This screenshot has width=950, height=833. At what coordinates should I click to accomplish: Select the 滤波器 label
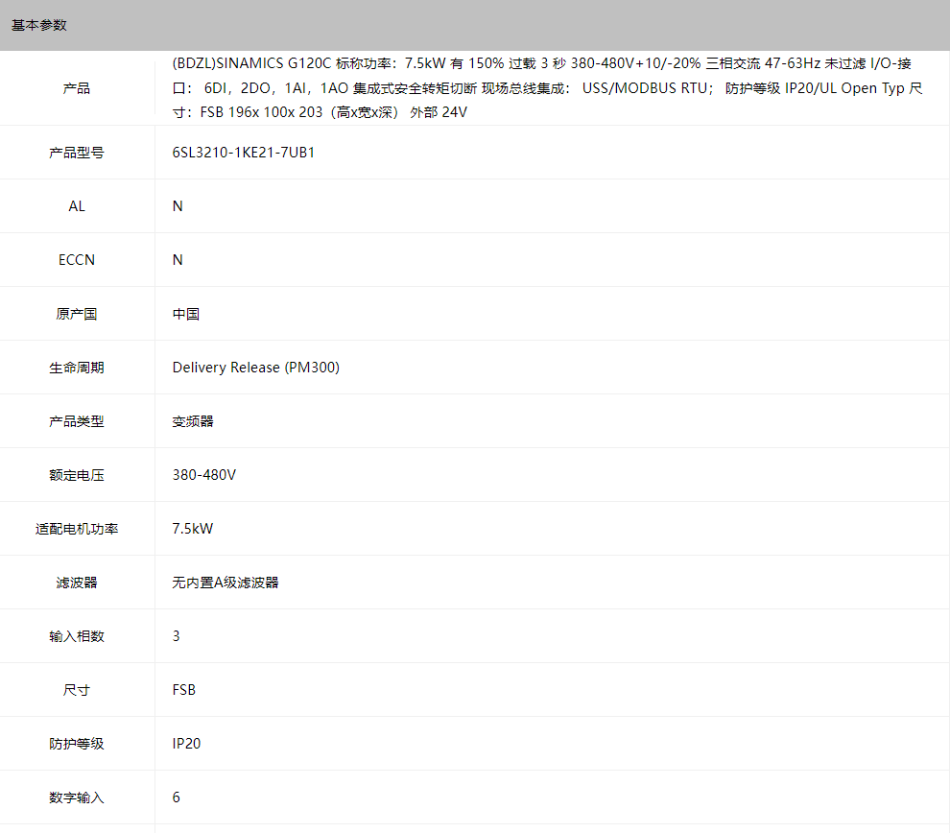[x=77, y=583]
